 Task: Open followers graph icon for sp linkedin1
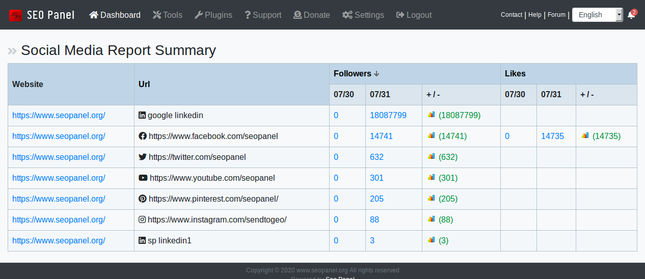(431, 240)
